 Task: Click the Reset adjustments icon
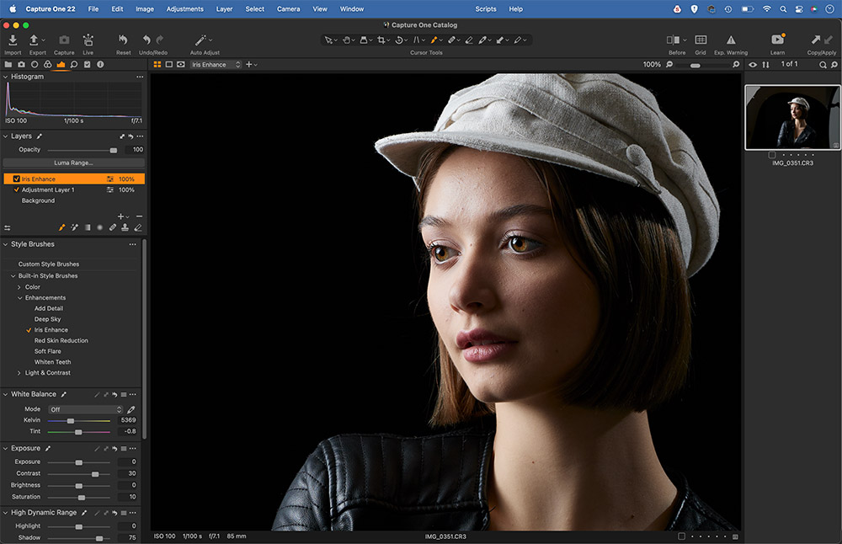(x=123, y=40)
